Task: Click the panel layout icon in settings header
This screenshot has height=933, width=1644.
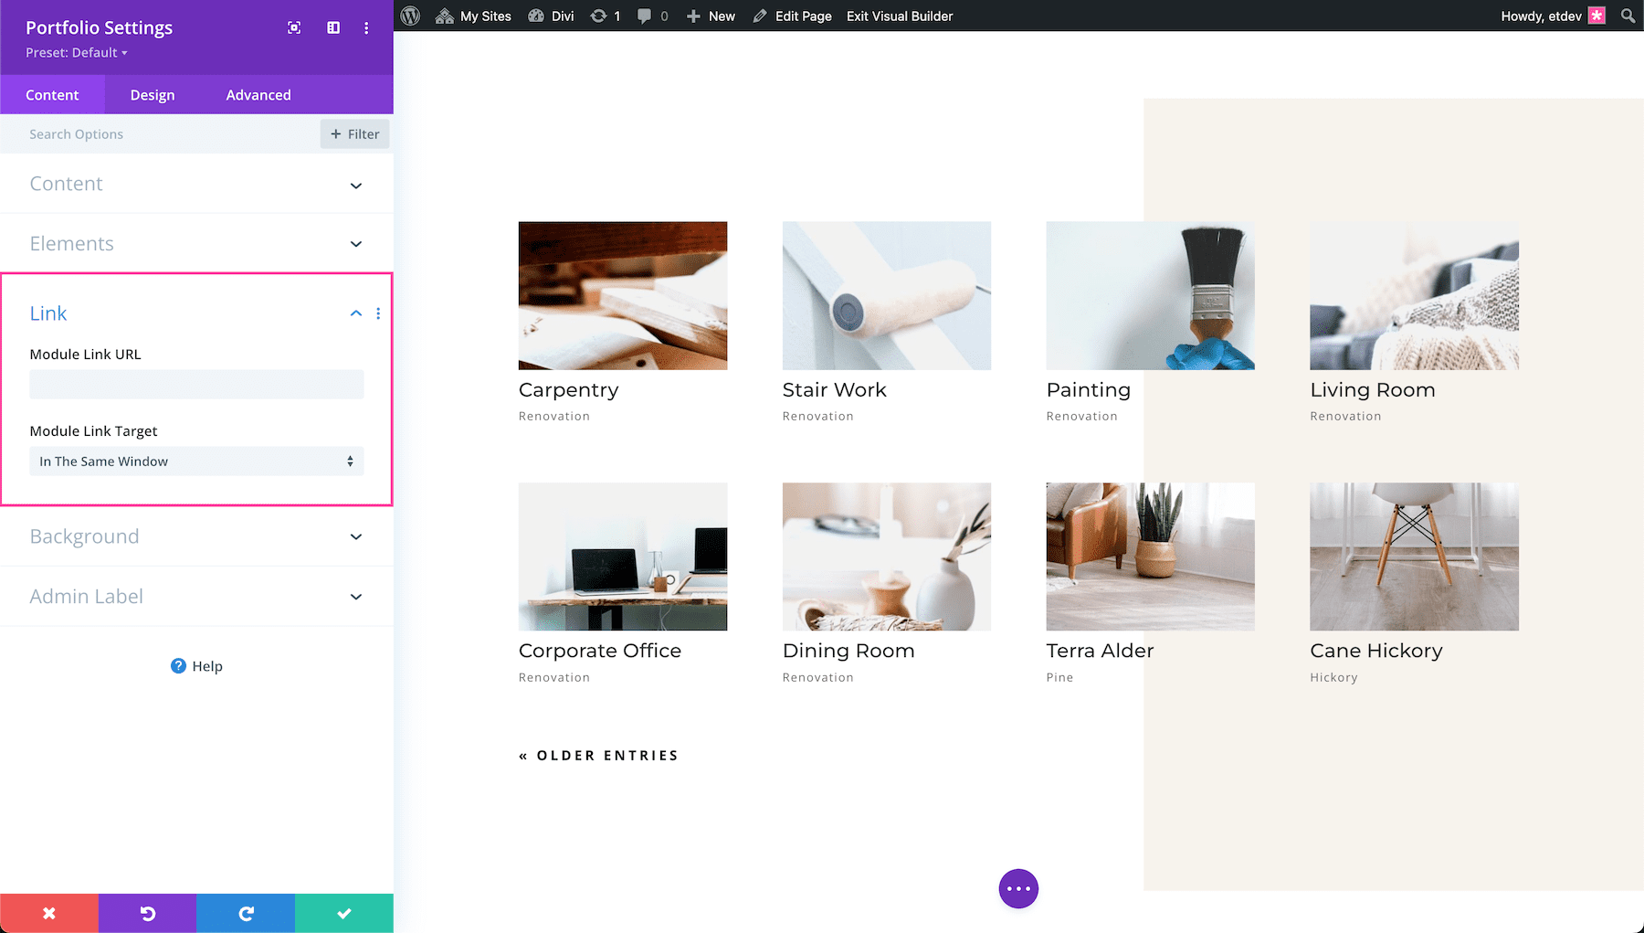Action: tap(332, 27)
